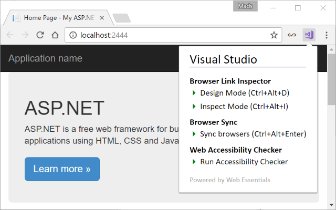Click the green arrow next to Inspect Mode

[194, 106]
